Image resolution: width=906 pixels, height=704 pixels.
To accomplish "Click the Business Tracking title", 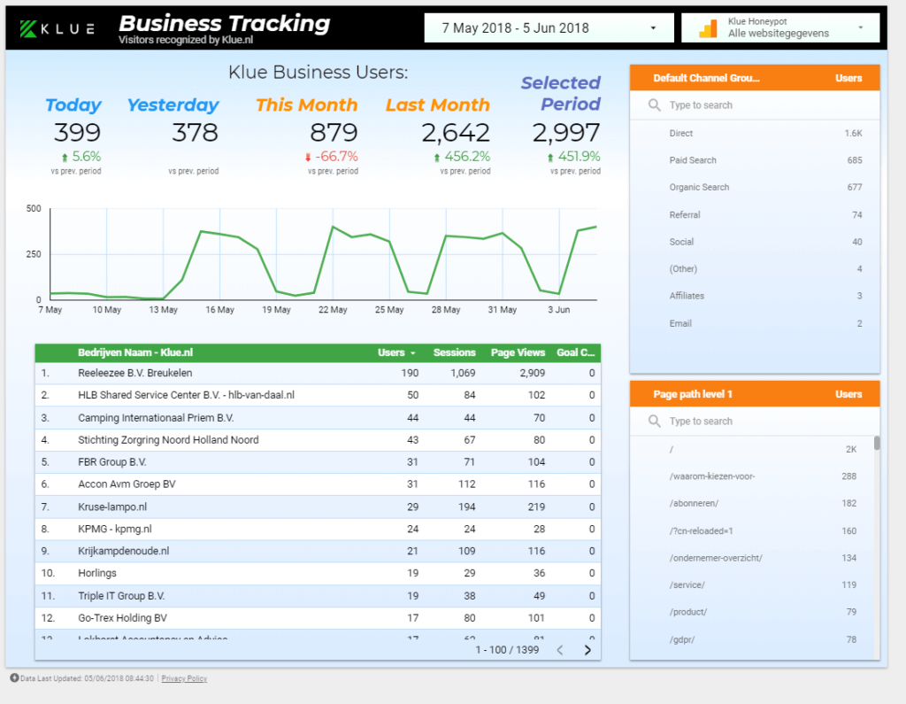I will [224, 24].
